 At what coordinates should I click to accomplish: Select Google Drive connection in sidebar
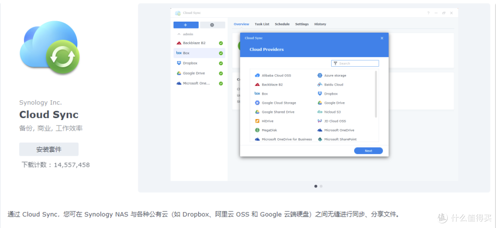tap(194, 74)
